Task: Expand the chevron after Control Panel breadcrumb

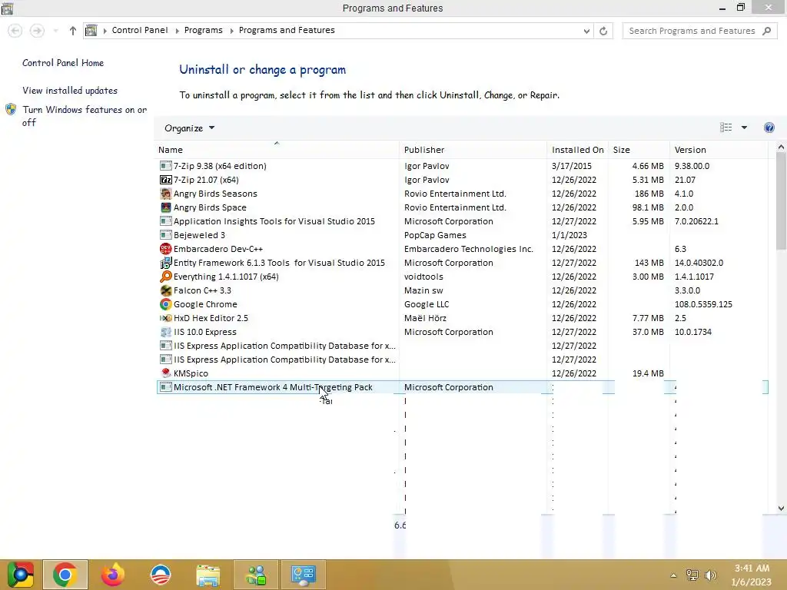Action: pos(177,31)
